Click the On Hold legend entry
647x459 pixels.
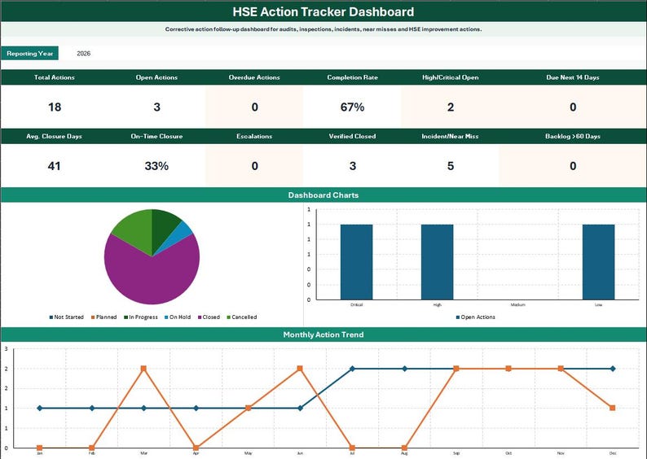(178, 317)
